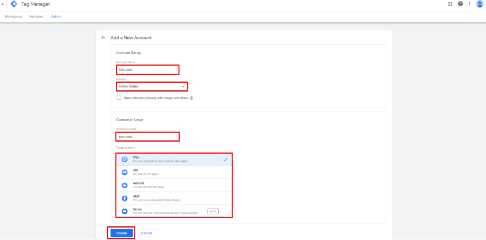Click the Tag Manager logo icon
This screenshot has height=240, width=486.
point(14,4)
